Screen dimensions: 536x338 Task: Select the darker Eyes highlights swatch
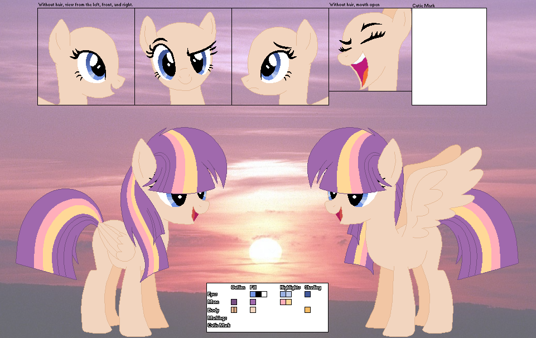pyautogui.click(x=283, y=294)
